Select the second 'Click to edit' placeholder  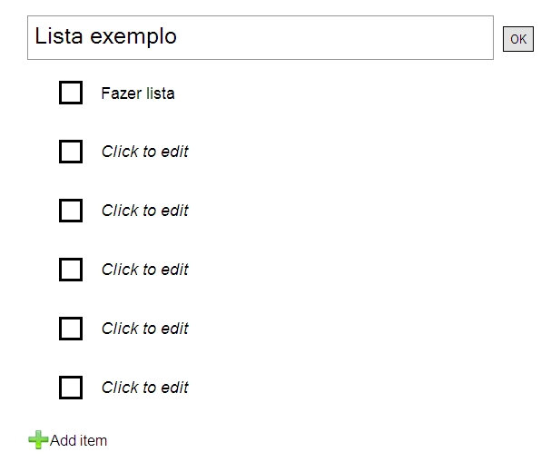point(145,211)
